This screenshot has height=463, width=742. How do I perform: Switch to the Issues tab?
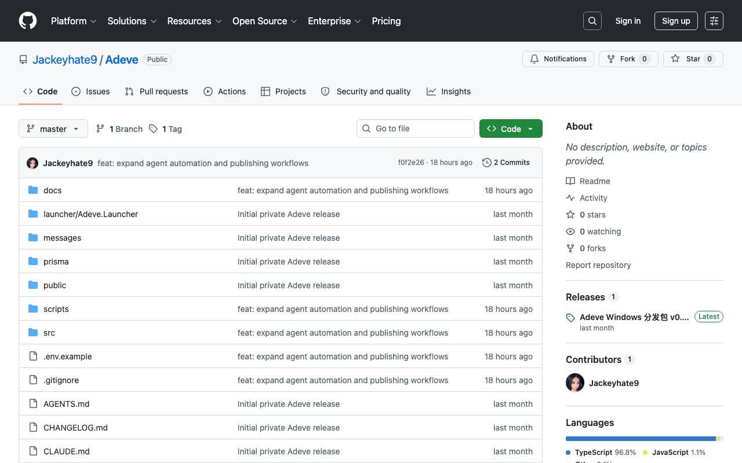(x=90, y=91)
